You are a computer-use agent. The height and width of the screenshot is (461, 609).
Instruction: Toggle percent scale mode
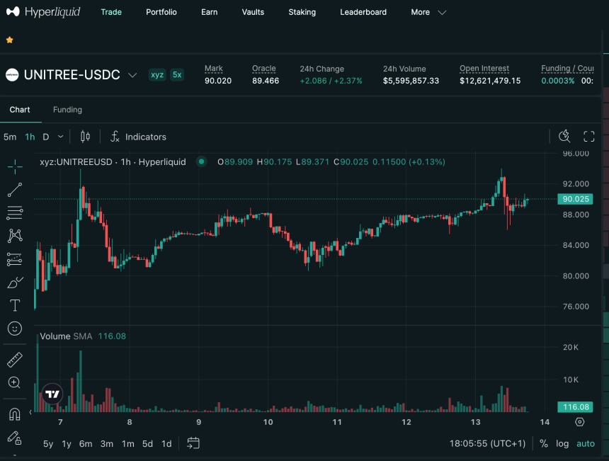pos(544,443)
